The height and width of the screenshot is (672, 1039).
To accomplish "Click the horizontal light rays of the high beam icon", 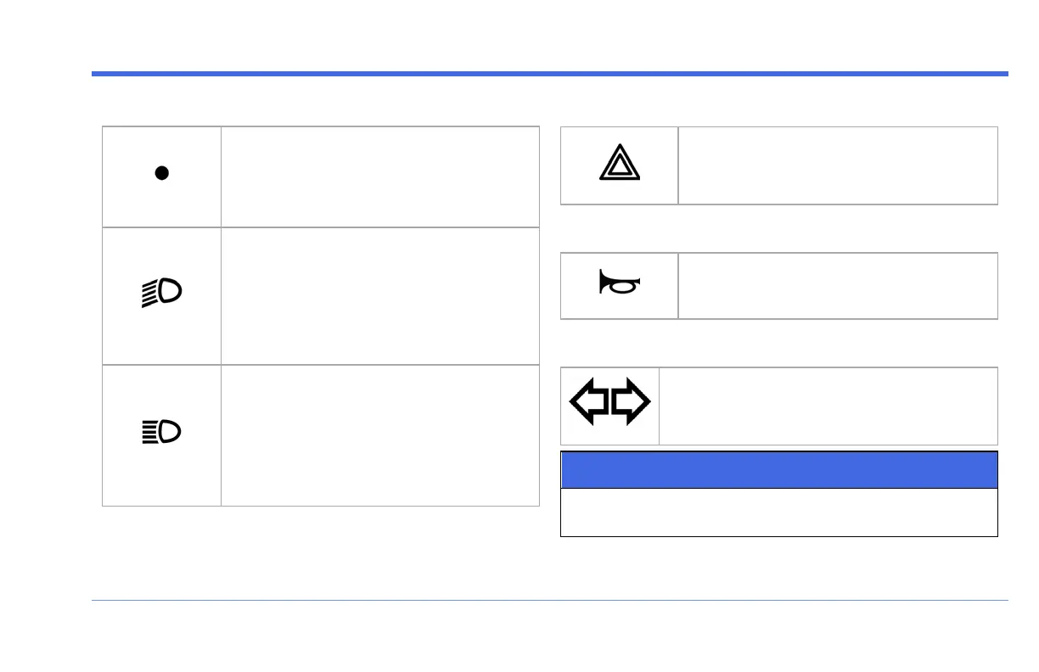I will (x=148, y=433).
